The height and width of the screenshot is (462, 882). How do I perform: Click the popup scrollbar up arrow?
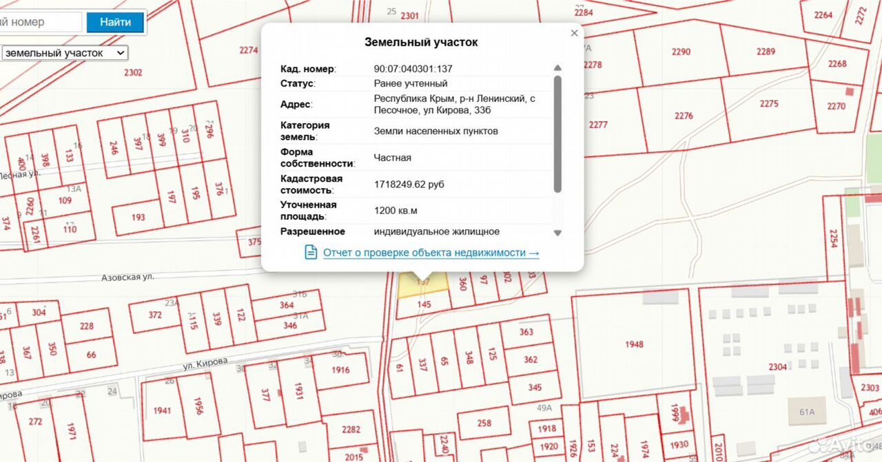(557, 68)
